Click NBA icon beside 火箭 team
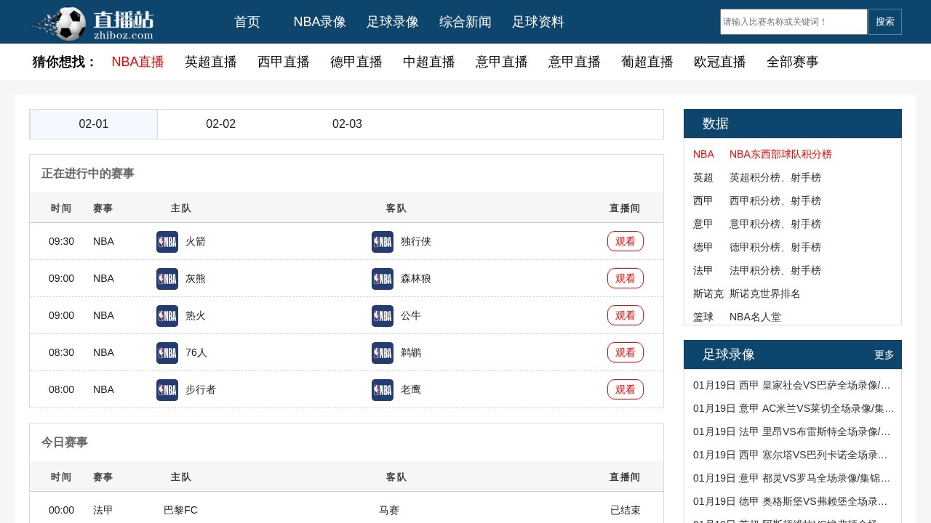The image size is (931, 523). [167, 242]
